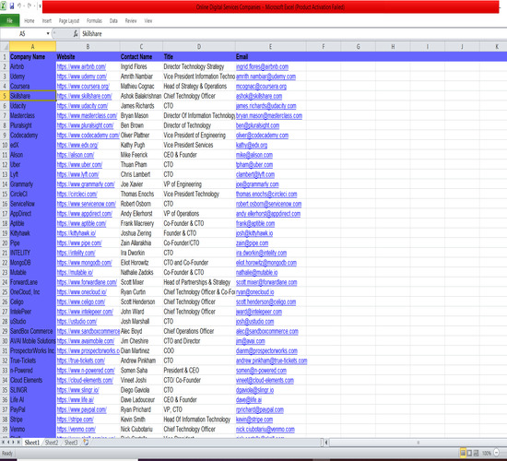Select cell containing President & CEO
Screen dimensions: 507x461
point(199,371)
